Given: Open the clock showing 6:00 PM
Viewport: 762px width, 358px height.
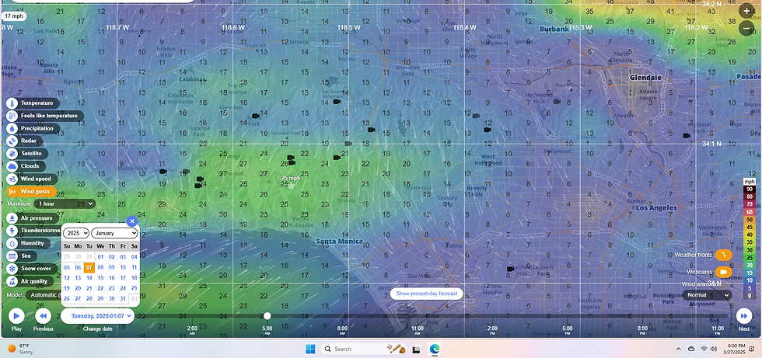Looking at the screenshot, I should (736, 349).
